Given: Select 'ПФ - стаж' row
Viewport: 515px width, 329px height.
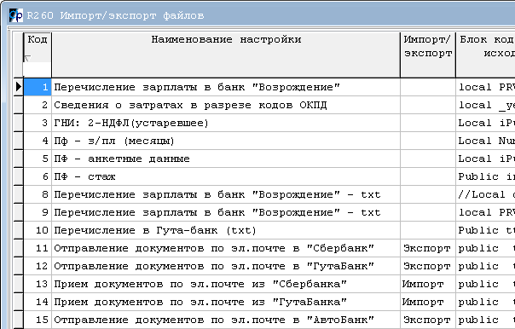Looking at the screenshot, I should (226, 176).
